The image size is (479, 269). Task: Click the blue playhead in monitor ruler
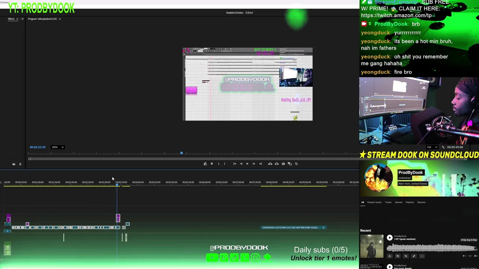click(181, 153)
